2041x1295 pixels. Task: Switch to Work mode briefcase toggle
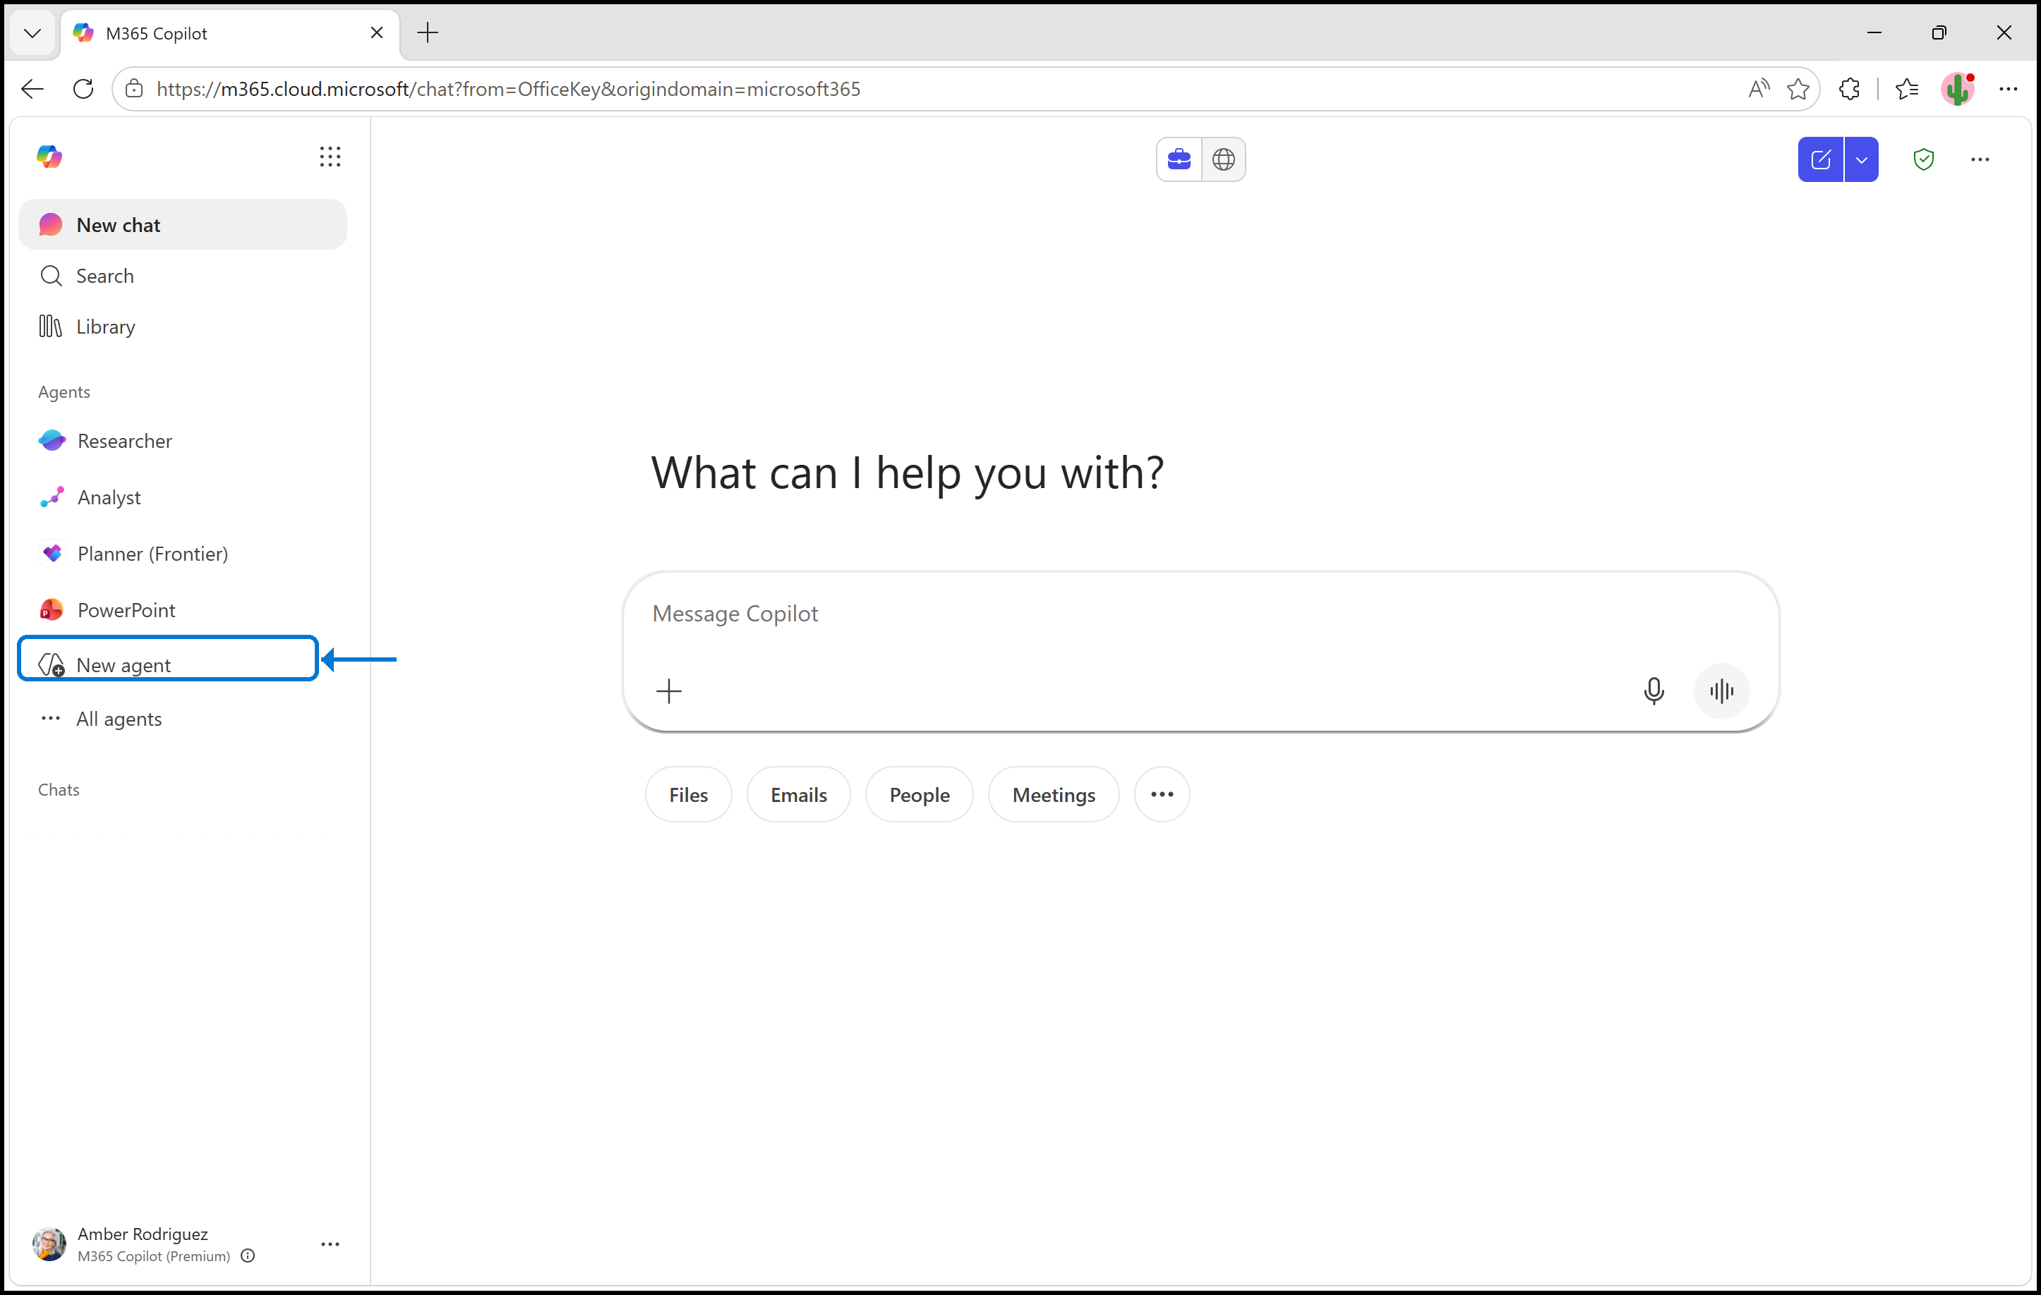tap(1179, 159)
